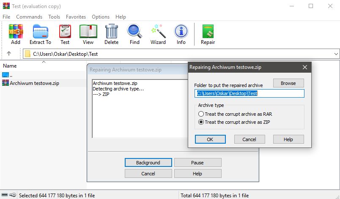Click Cancel in the progress window
The height and width of the screenshot is (199, 340).
point(148,174)
